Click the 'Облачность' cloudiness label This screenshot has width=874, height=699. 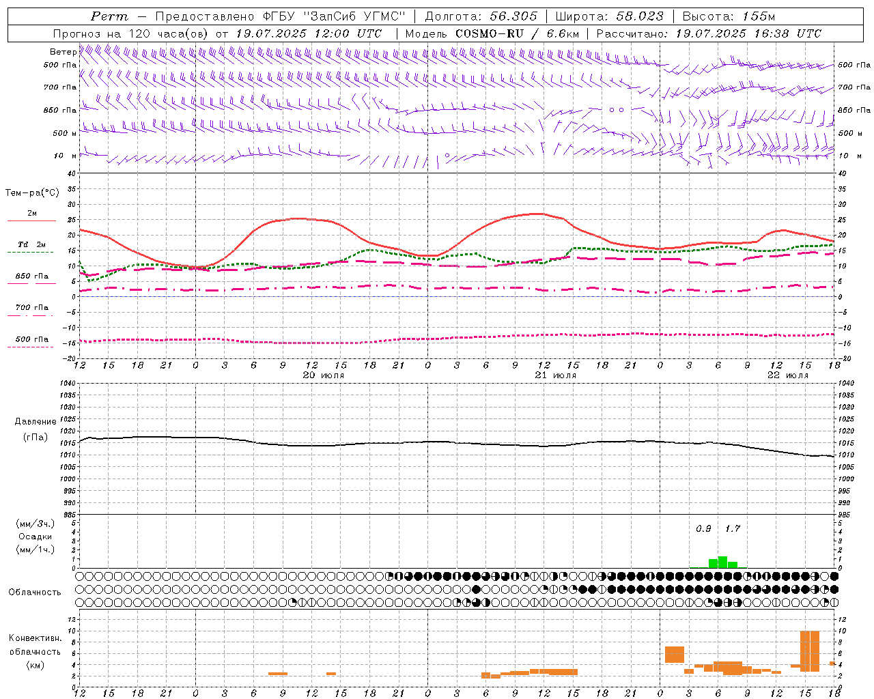point(35,593)
